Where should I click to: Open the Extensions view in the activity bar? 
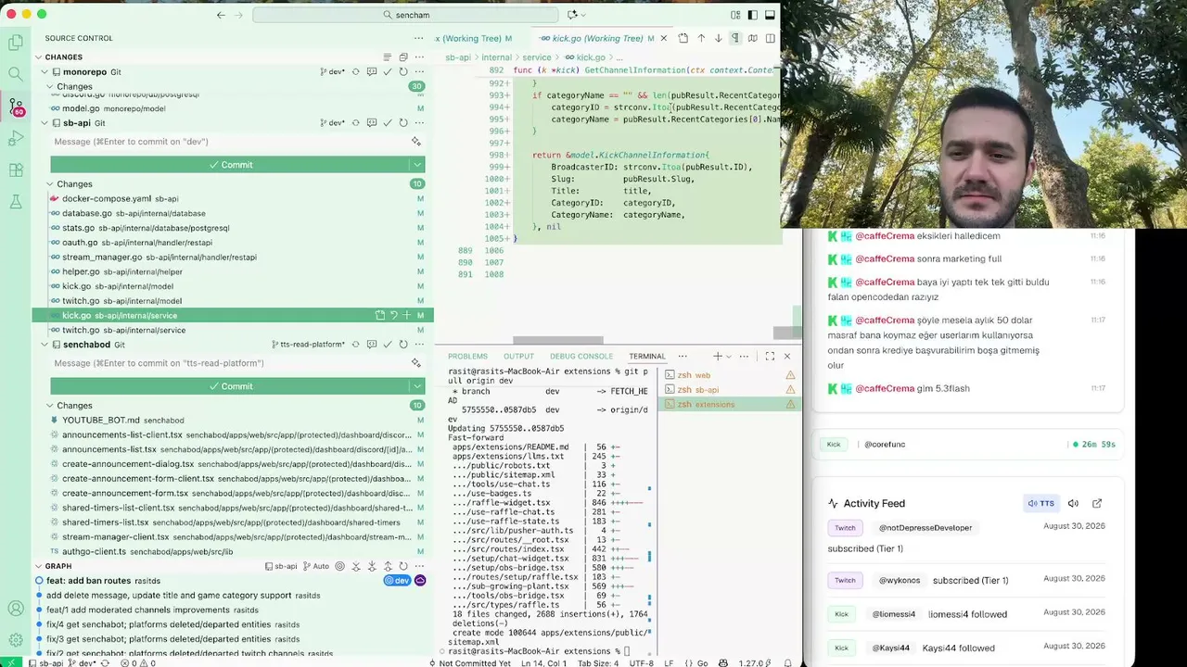pos(16,170)
